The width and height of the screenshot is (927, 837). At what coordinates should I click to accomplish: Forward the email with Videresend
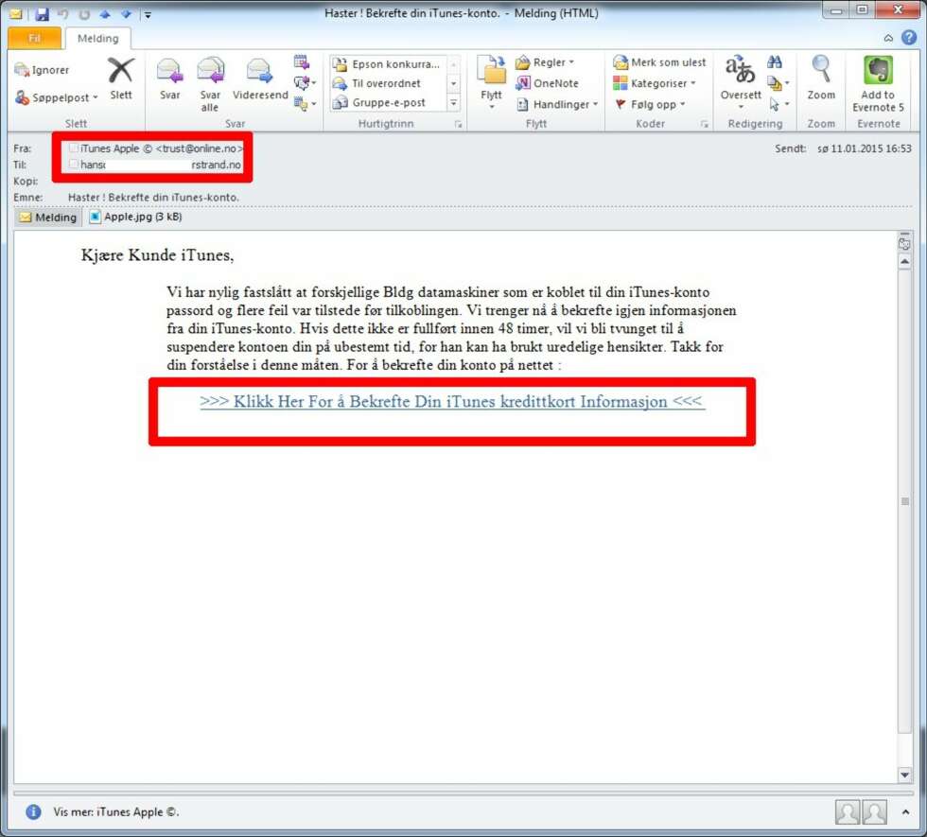(x=260, y=79)
